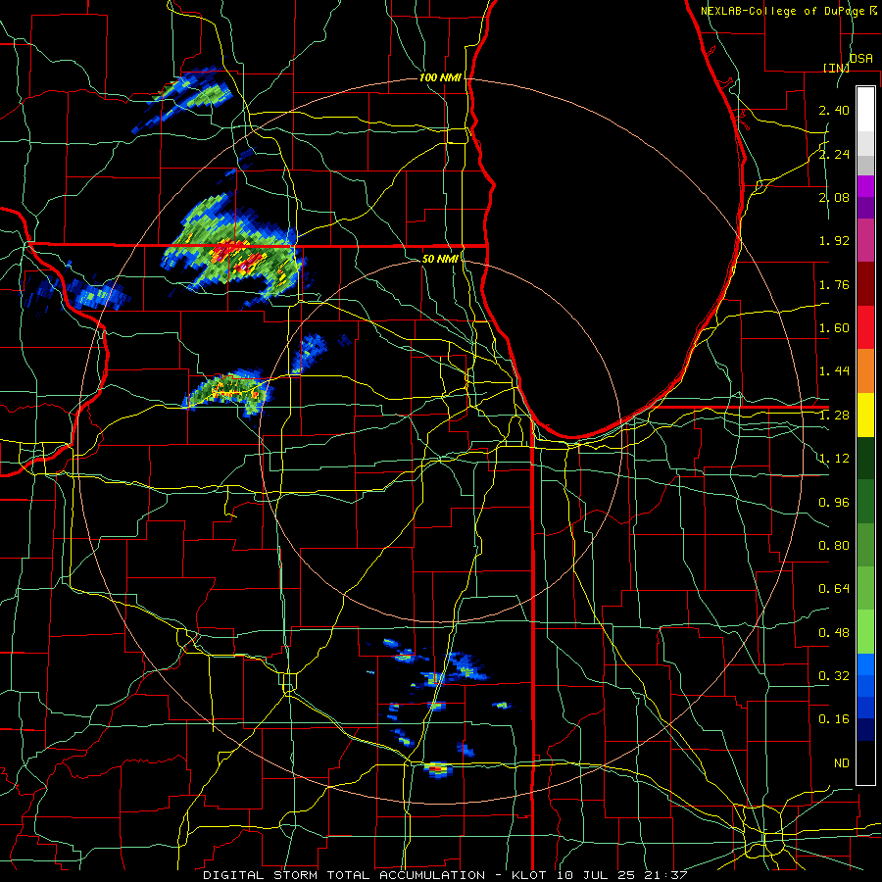
Task: Click the 21:37 timestamp
Action: pyautogui.click(x=665, y=875)
